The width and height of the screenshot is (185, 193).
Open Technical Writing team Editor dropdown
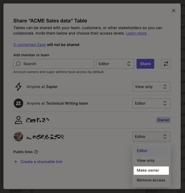click(151, 103)
